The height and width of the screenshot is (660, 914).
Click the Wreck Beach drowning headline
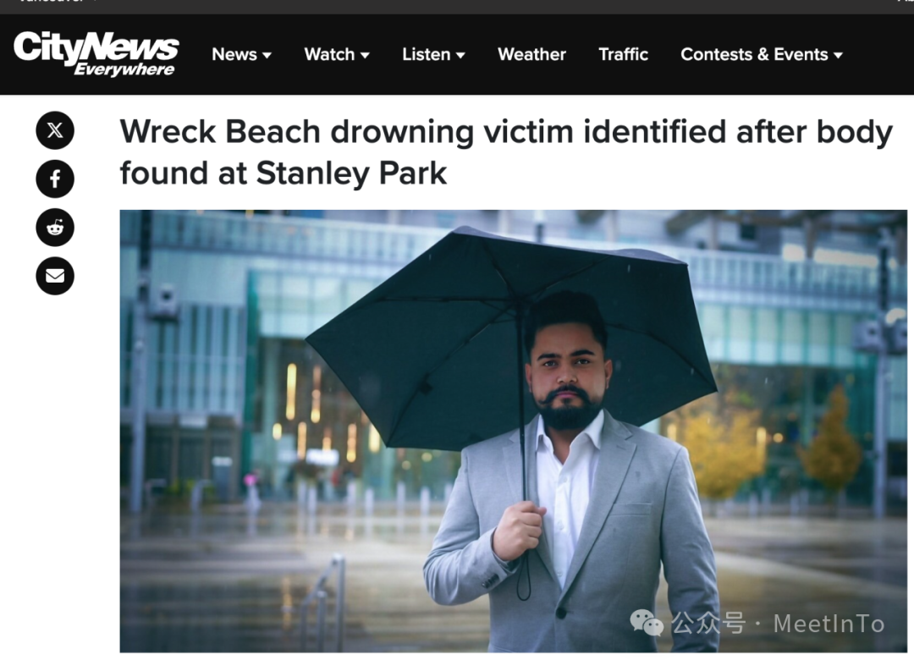point(506,152)
